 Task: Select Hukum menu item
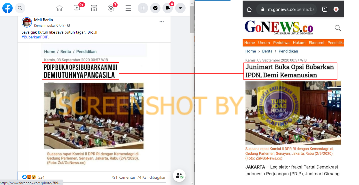(299, 43)
